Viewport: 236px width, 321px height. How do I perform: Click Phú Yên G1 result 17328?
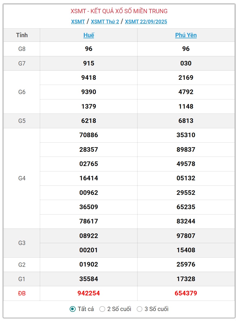(186, 279)
